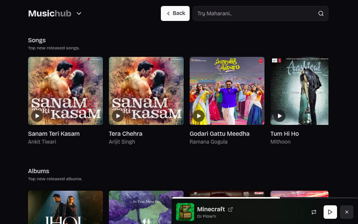The height and width of the screenshot is (224, 358).
Task: Play the Sanam Teri Kasam song
Action: tap(37, 116)
